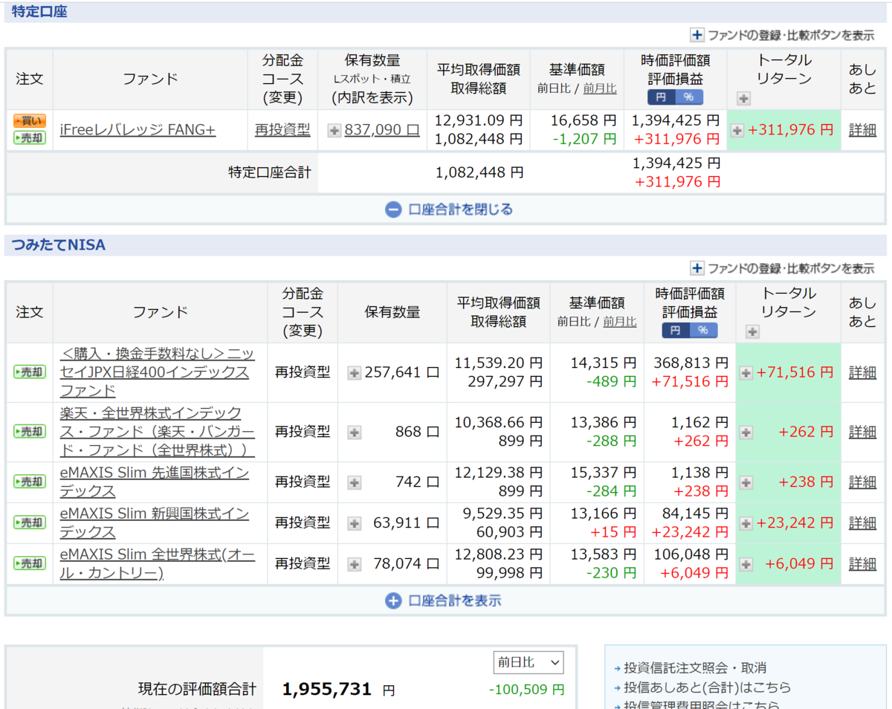Viewport: 892px width, 709px height.
Task: Open 詳細 link for eMAXIS Slim 全世界株式 row
Action: tap(862, 563)
